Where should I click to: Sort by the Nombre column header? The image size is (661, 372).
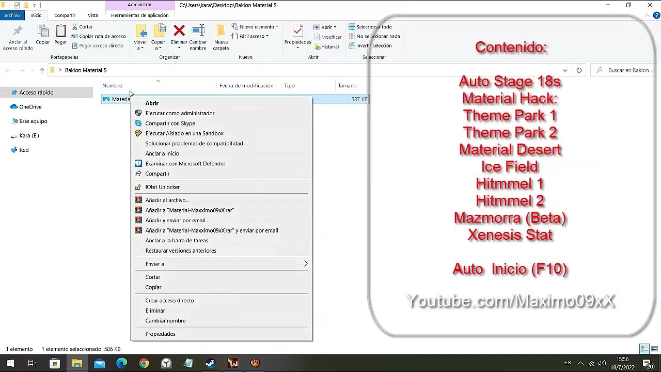click(x=112, y=86)
